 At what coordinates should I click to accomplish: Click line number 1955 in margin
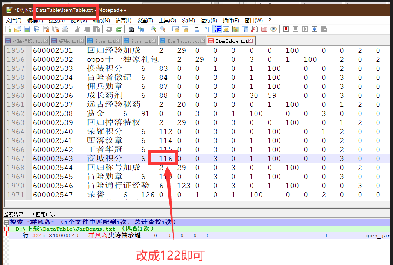coord(16,50)
